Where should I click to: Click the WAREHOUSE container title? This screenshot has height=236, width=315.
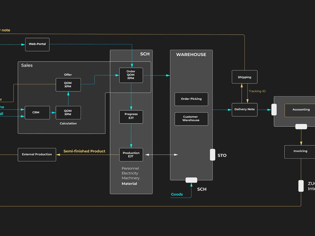point(191,55)
